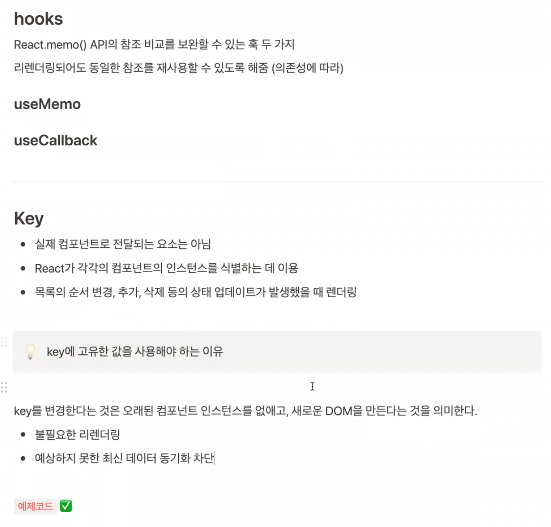Click the empty line below the callout
Viewport: 551px width, 527px height.
coord(277,387)
